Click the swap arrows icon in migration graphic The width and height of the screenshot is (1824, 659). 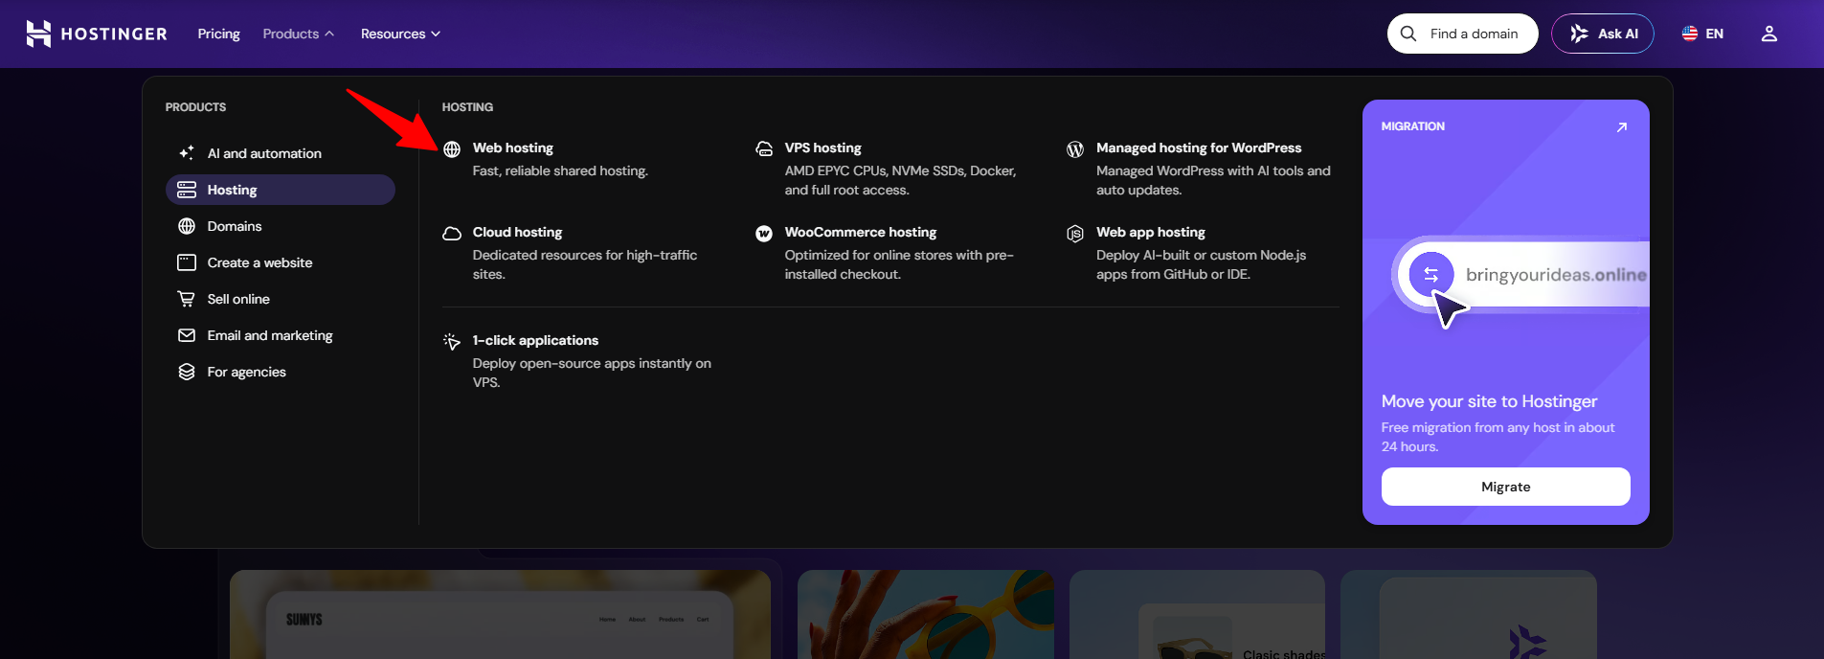pos(1431,275)
